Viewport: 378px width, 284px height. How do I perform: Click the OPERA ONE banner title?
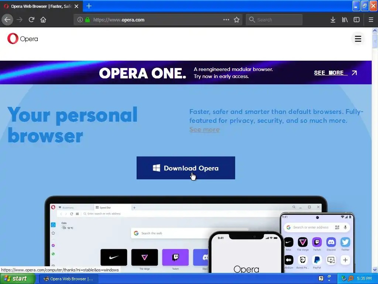[142, 73]
